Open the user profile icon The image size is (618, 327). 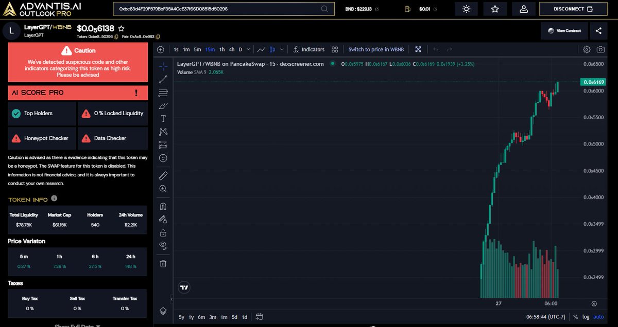524,9
